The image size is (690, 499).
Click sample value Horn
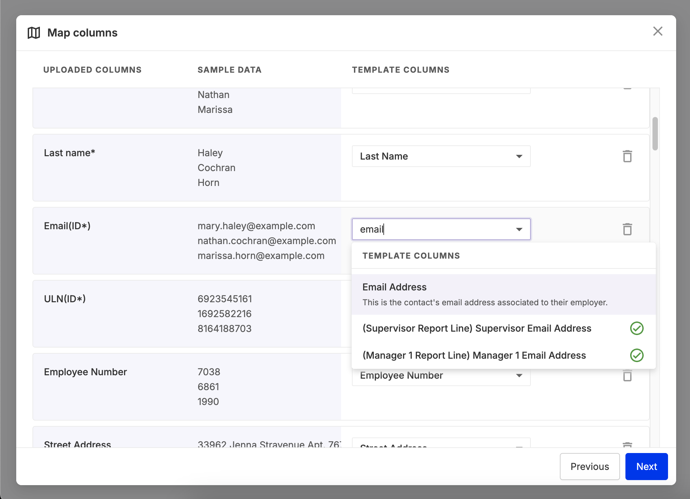tap(208, 183)
